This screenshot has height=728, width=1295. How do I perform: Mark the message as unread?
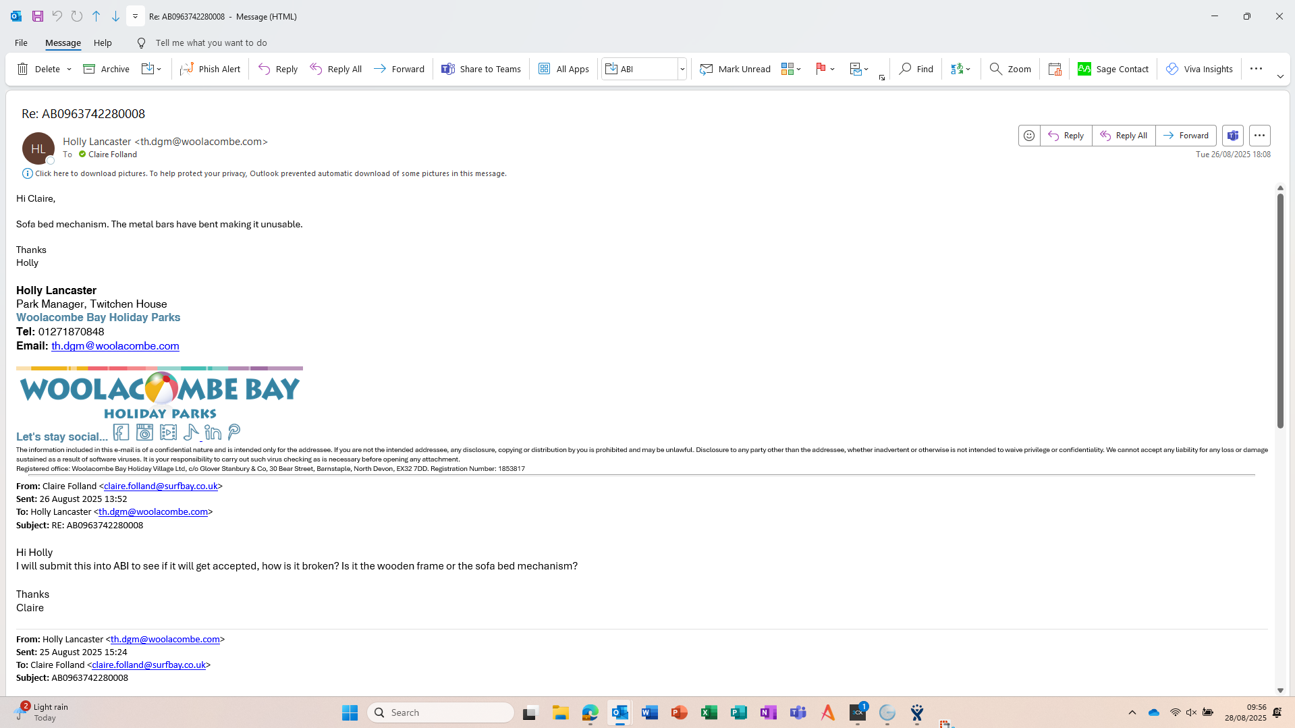click(x=735, y=69)
